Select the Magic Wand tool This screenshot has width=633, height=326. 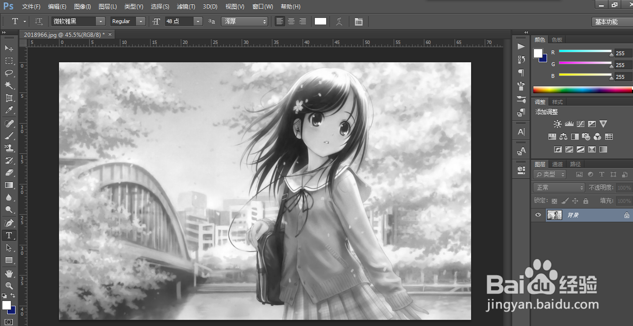coord(9,85)
